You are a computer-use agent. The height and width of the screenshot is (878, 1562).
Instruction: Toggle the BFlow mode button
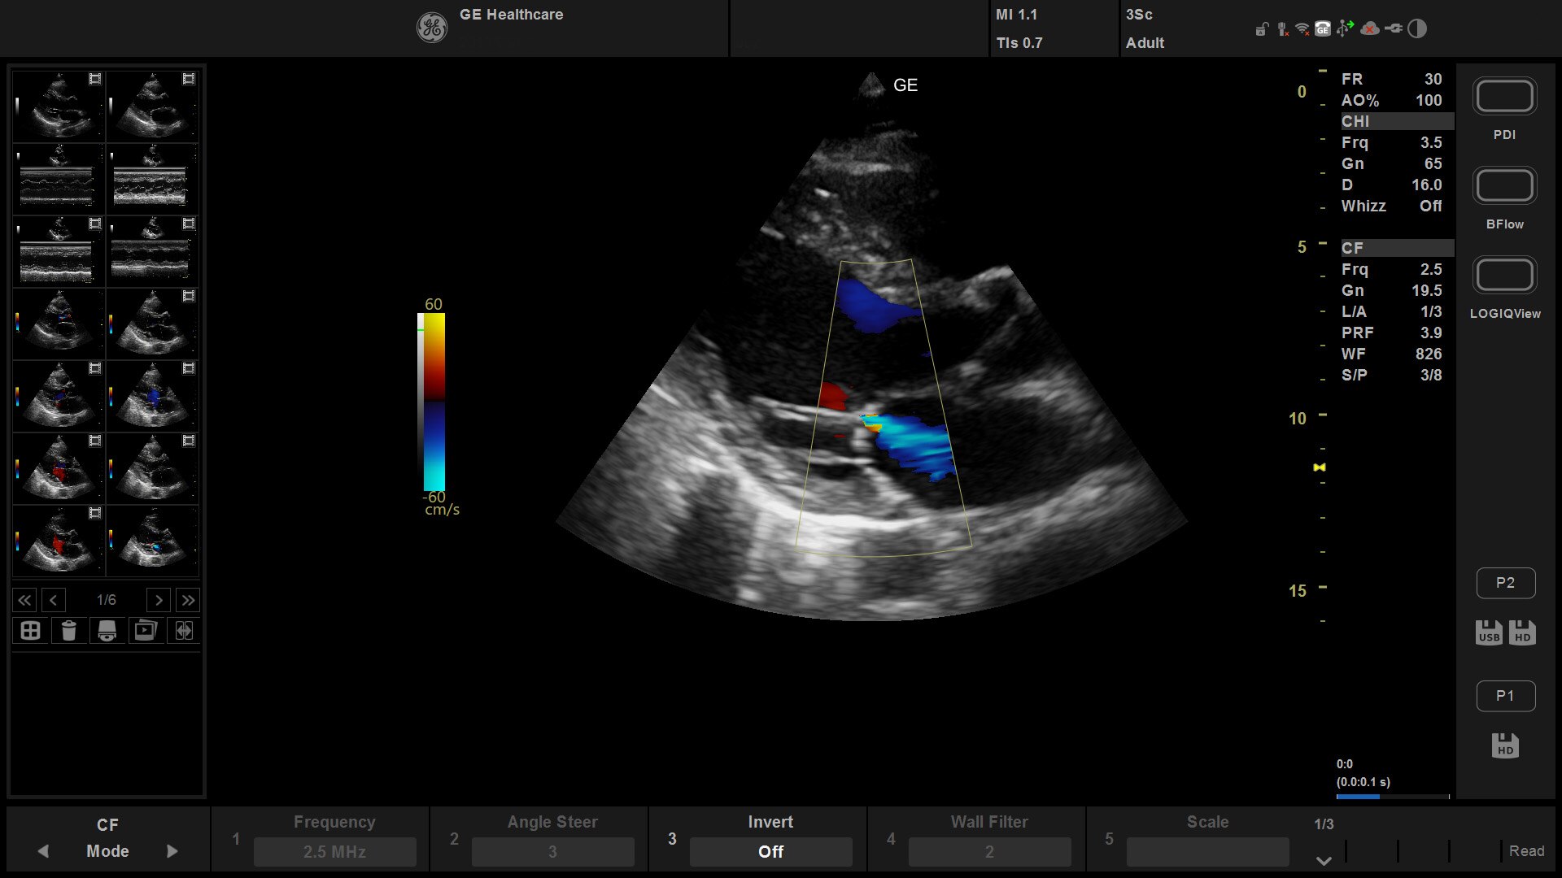click(x=1504, y=186)
